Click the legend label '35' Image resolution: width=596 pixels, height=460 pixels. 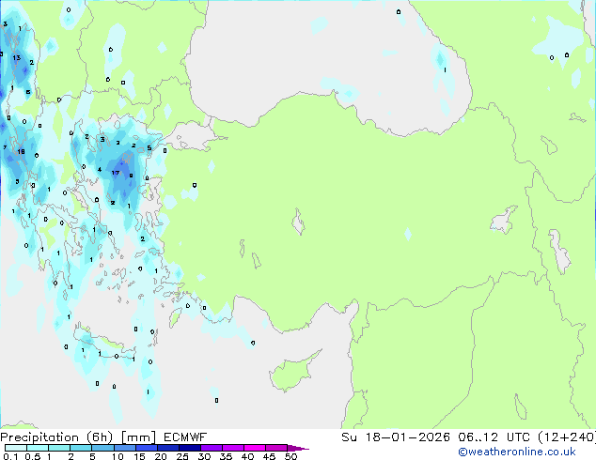tap(226, 456)
